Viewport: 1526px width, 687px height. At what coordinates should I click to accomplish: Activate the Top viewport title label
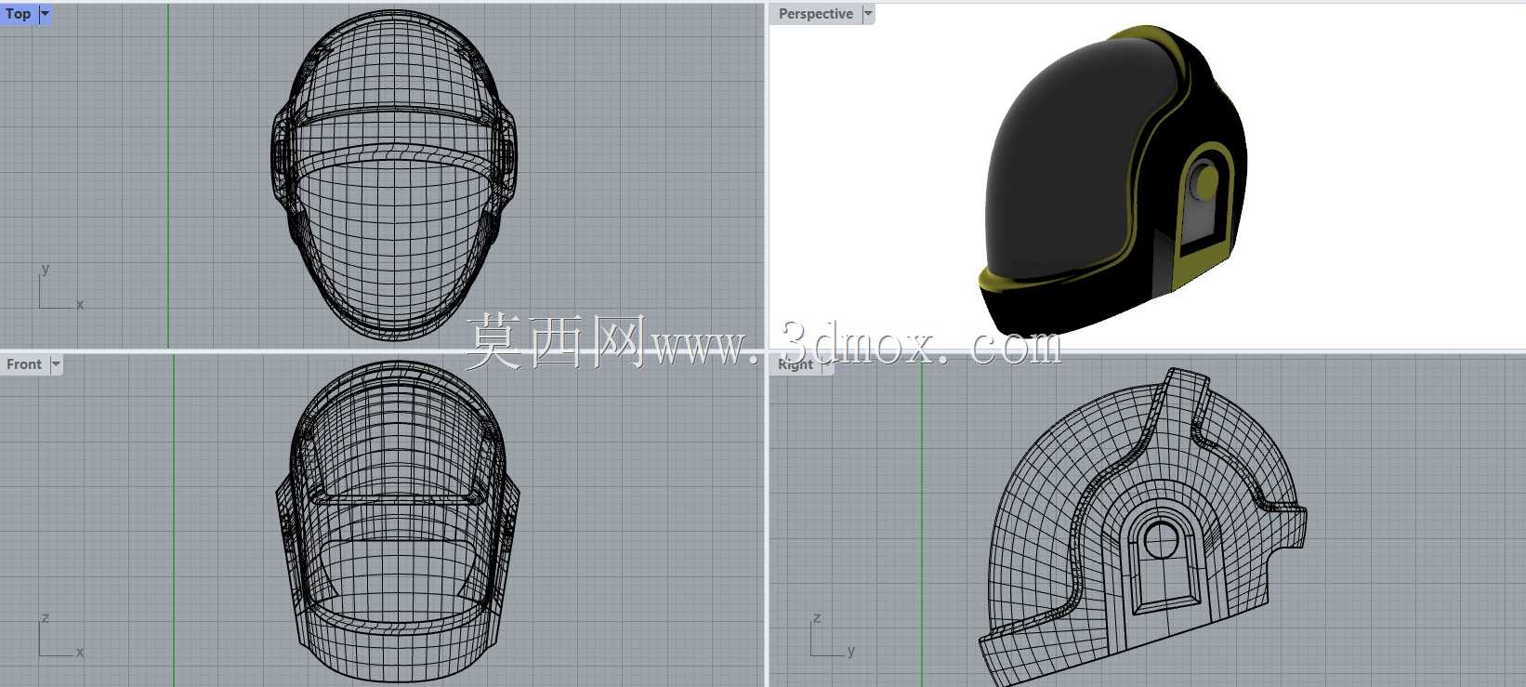click(x=19, y=14)
